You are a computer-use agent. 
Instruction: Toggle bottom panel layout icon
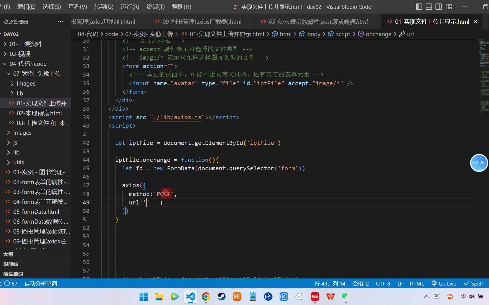429,7
